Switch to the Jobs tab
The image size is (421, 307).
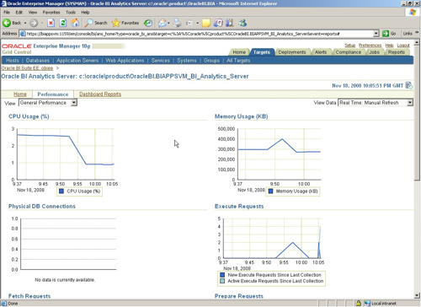(374, 52)
